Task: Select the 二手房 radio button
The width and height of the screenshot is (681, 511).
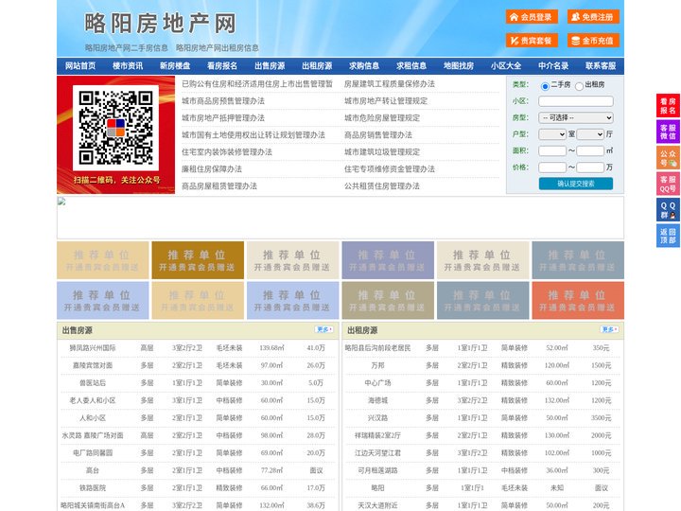Action: (x=545, y=86)
